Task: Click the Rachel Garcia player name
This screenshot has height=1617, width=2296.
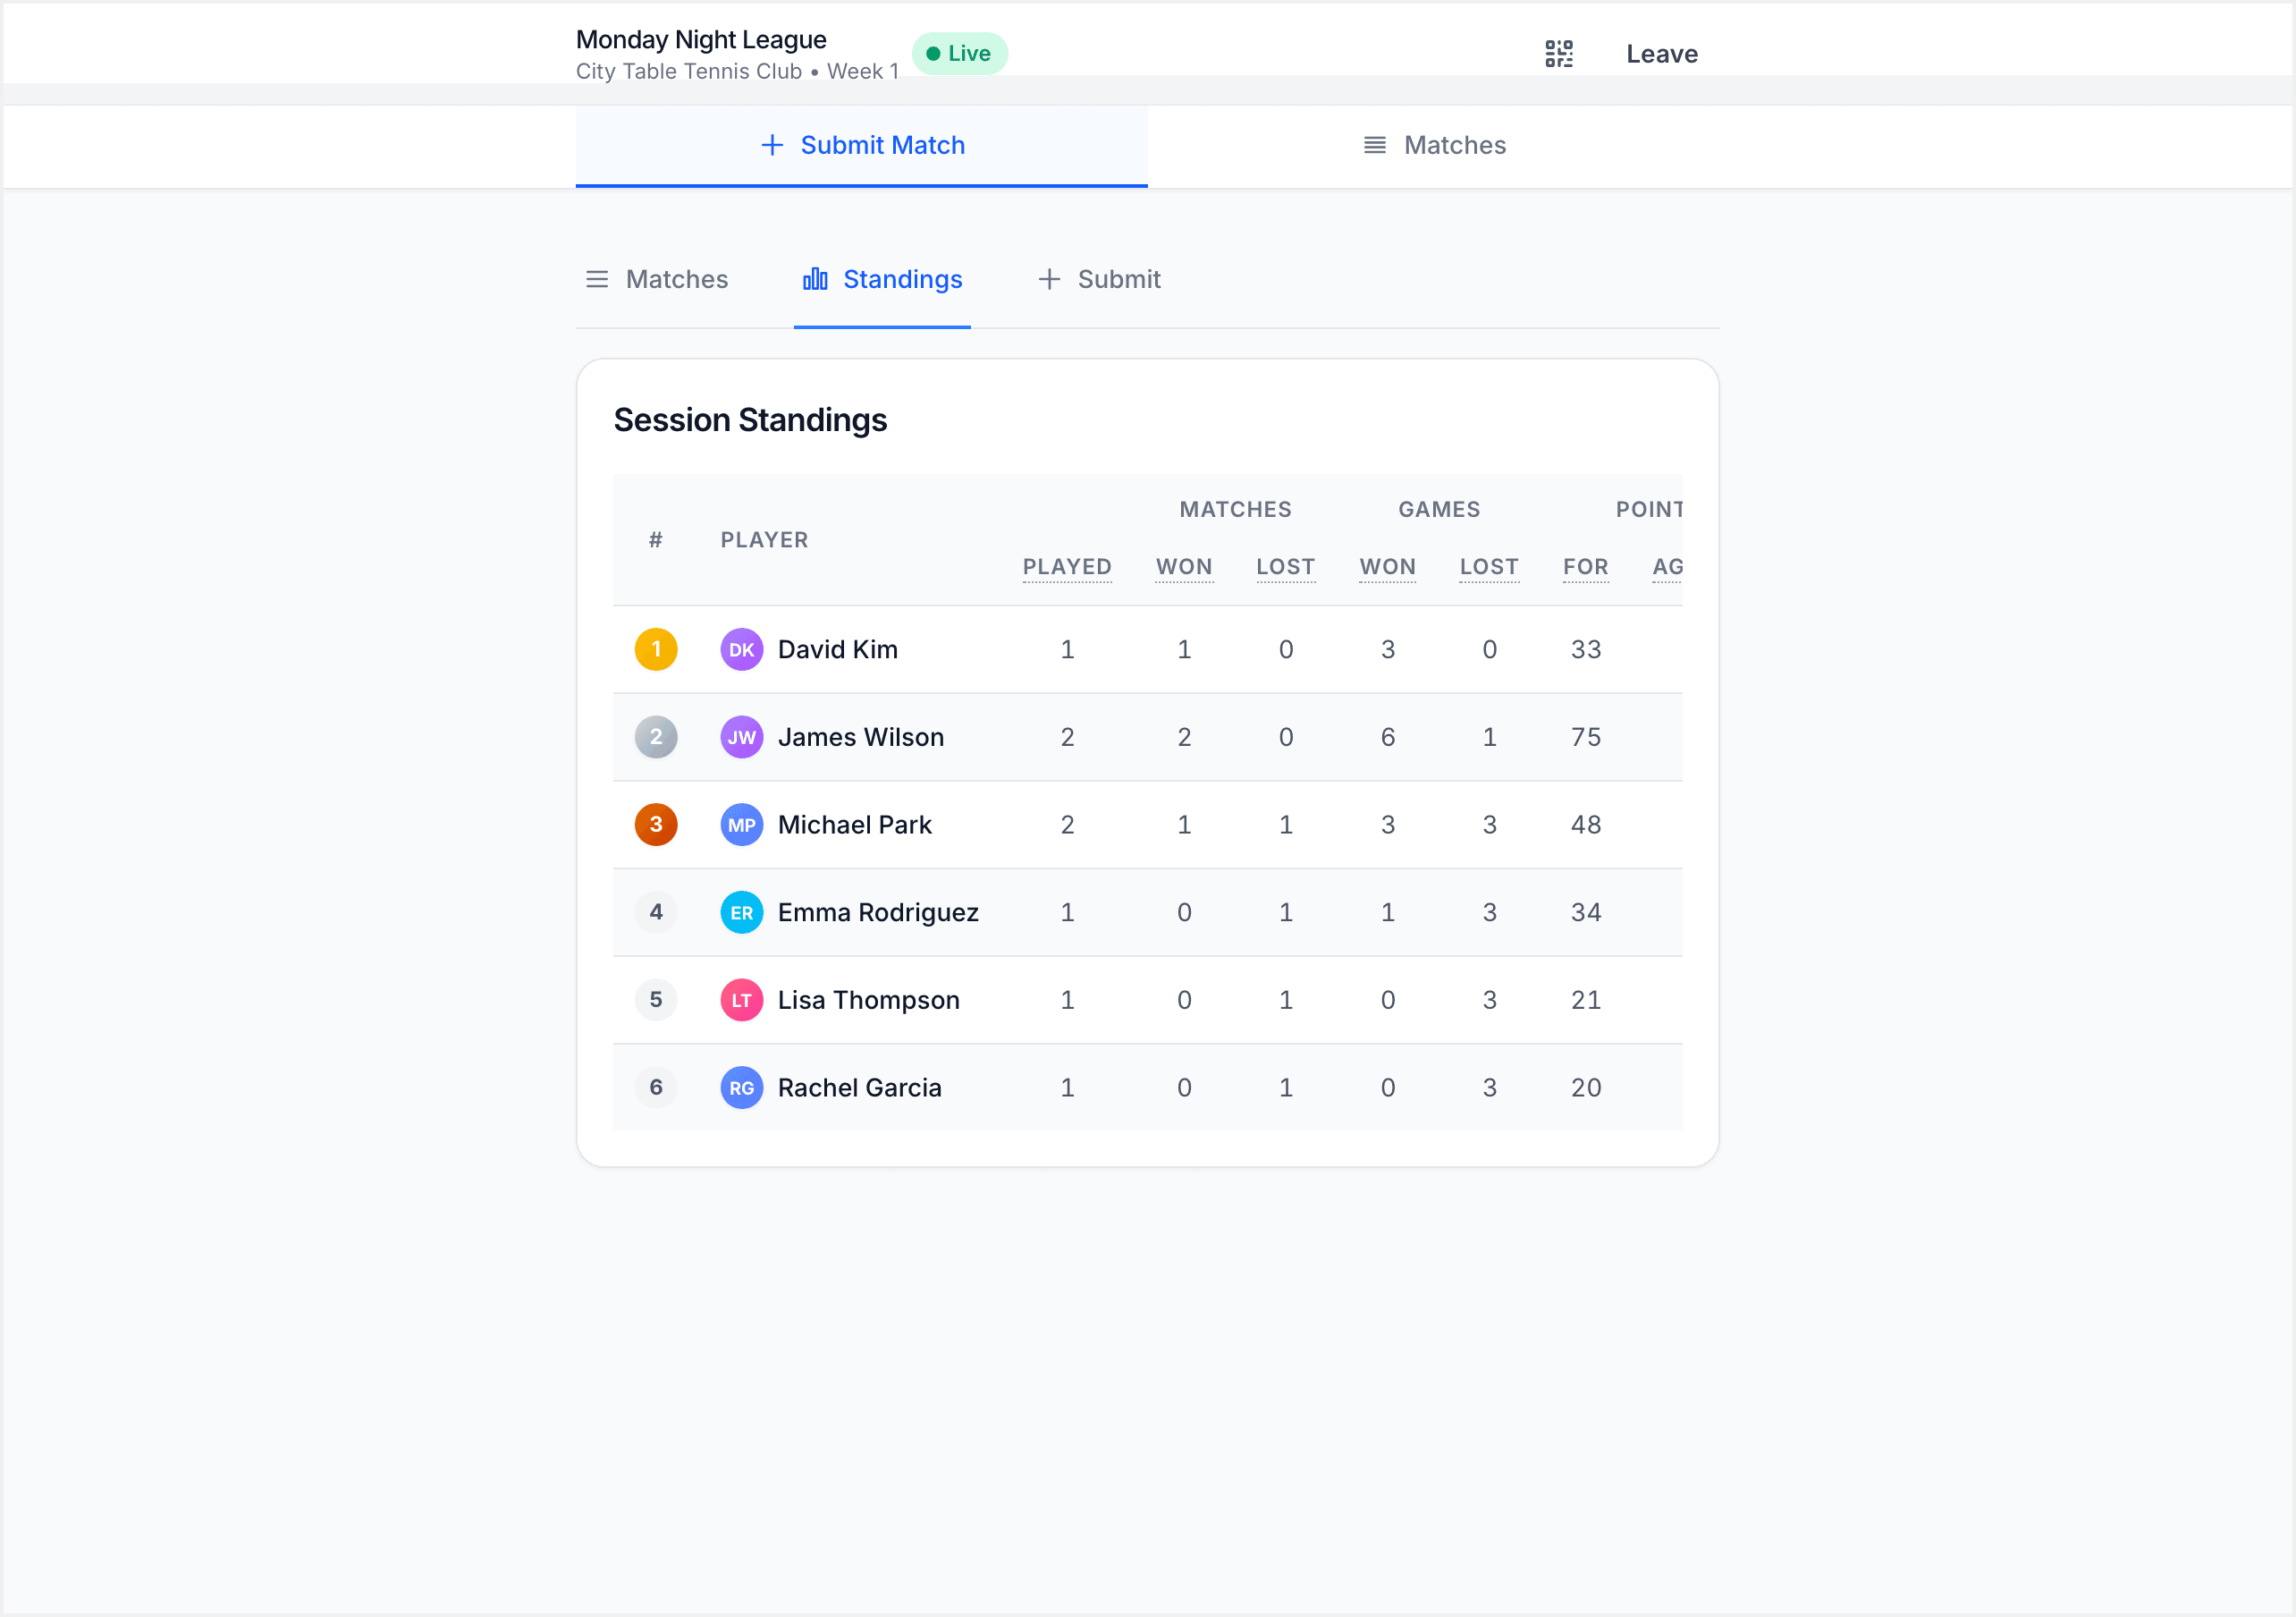Action: point(860,1088)
